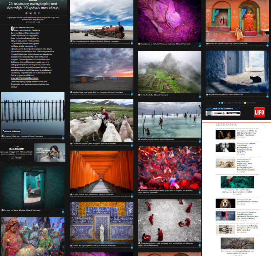Click the red LIFO logo

[259, 112]
